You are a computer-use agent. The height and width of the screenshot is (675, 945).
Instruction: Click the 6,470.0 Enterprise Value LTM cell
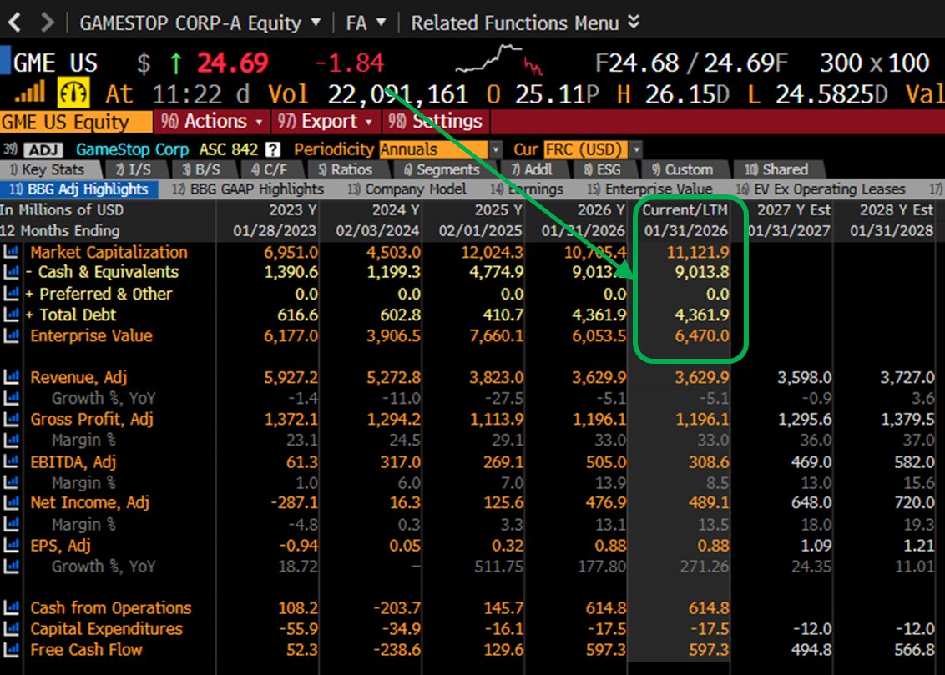702,335
